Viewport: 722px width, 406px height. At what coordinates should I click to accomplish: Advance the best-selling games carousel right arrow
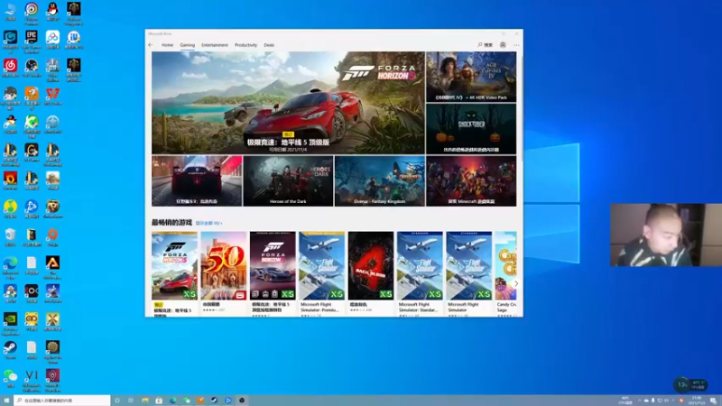[x=515, y=283]
